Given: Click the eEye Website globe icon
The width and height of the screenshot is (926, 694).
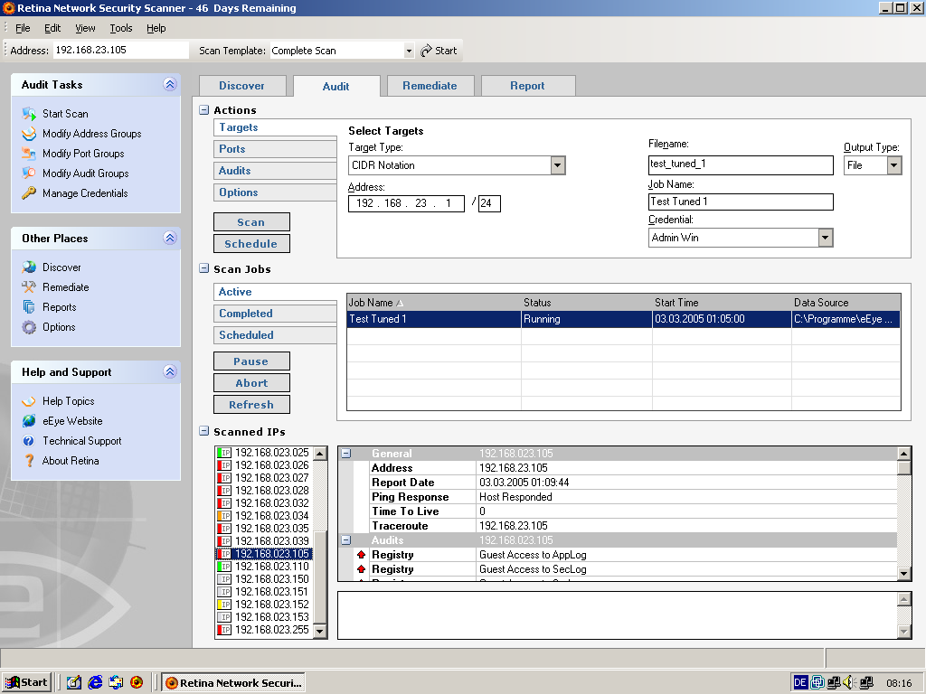Looking at the screenshot, I should point(29,421).
